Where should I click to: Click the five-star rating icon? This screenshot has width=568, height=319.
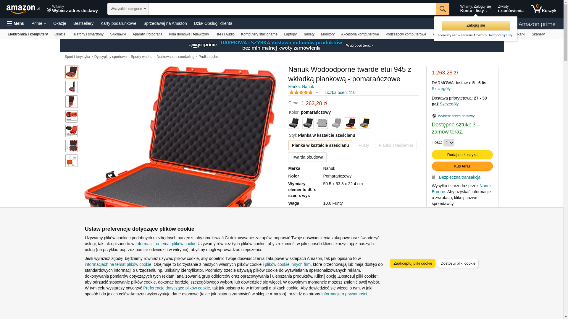(x=301, y=92)
